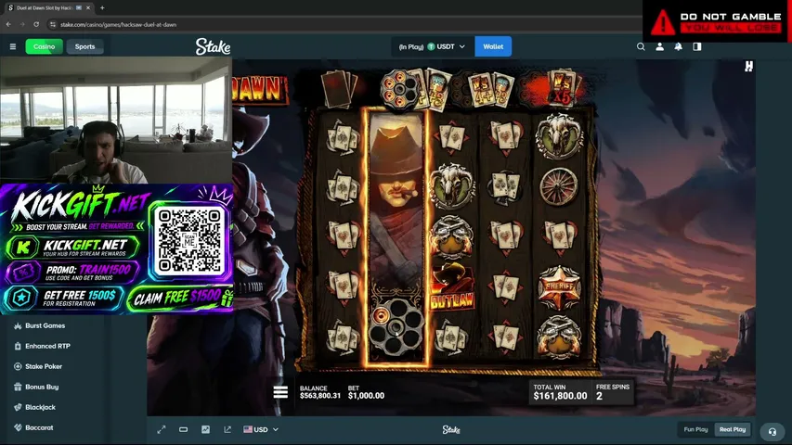This screenshot has height=445, width=792.
Task: Click the expanded cowboy wild reel
Action: pyautogui.click(x=396, y=236)
